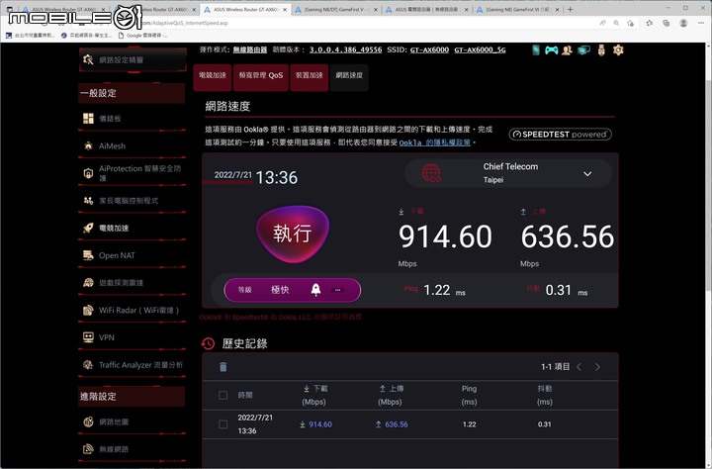Open the browser profile avatar
This screenshot has height=469, width=712.
pos(683,23)
